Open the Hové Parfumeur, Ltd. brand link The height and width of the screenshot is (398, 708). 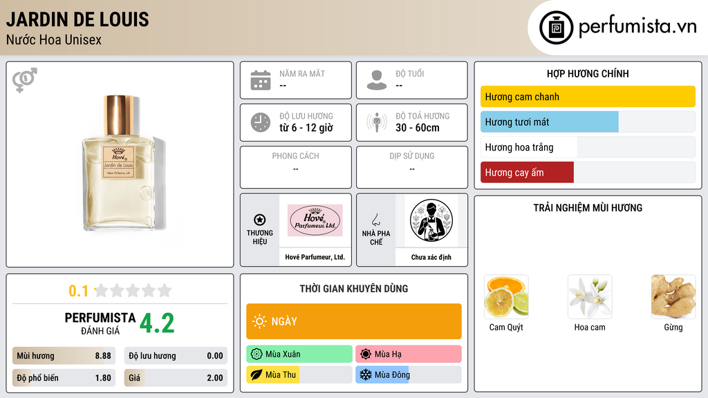pos(315,257)
